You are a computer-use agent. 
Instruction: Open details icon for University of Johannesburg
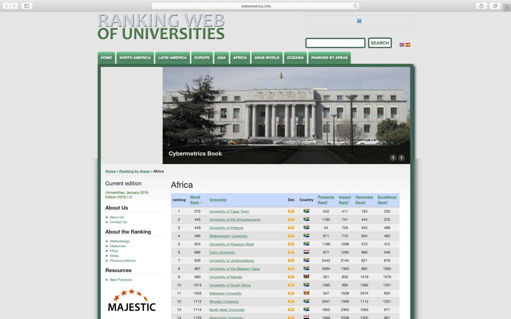[x=291, y=260]
